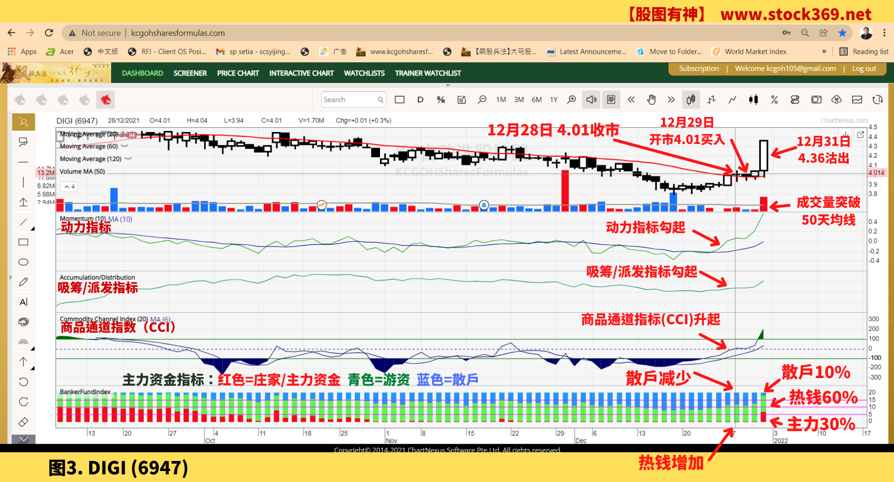Click the red horse layout icon

pyautogui.click(x=106, y=100)
